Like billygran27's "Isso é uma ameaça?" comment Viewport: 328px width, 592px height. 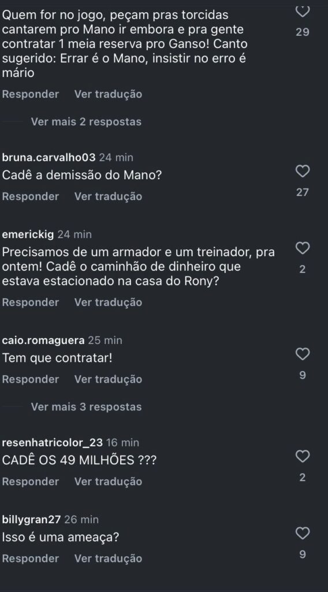(303, 534)
